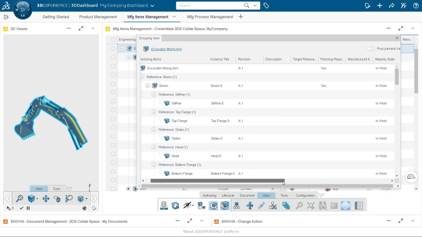The height and width of the screenshot is (237, 422).
Task: Open the search options dropdown arrow
Action: pyautogui.click(x=255, y=5)
